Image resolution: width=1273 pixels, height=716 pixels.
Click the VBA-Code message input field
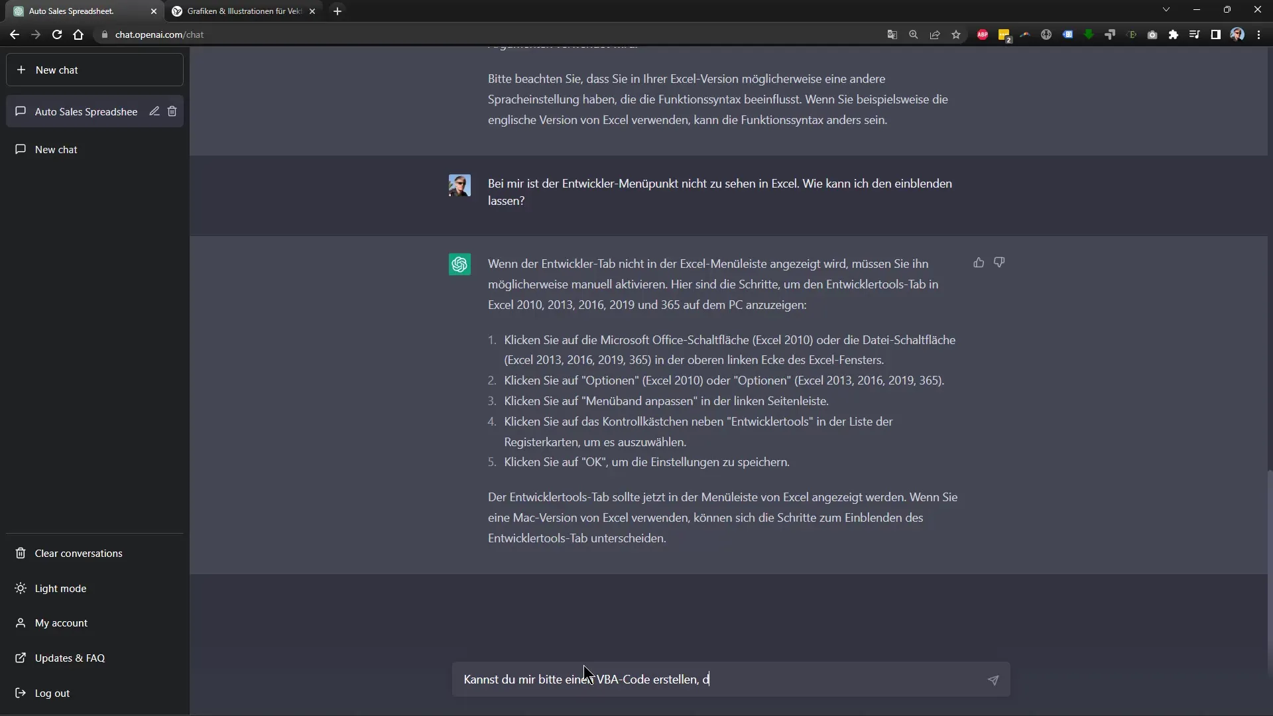click(727, 680)
